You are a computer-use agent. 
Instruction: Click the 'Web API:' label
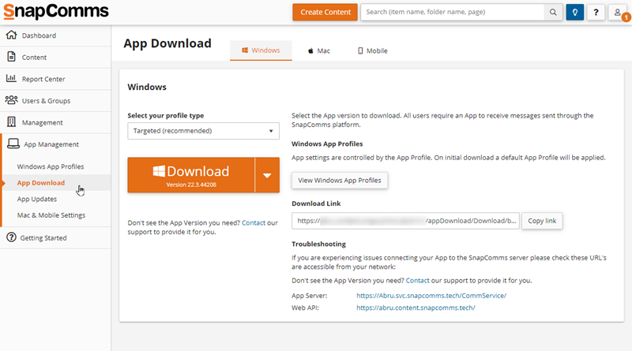pyautogui.click(x=305, y=308)
